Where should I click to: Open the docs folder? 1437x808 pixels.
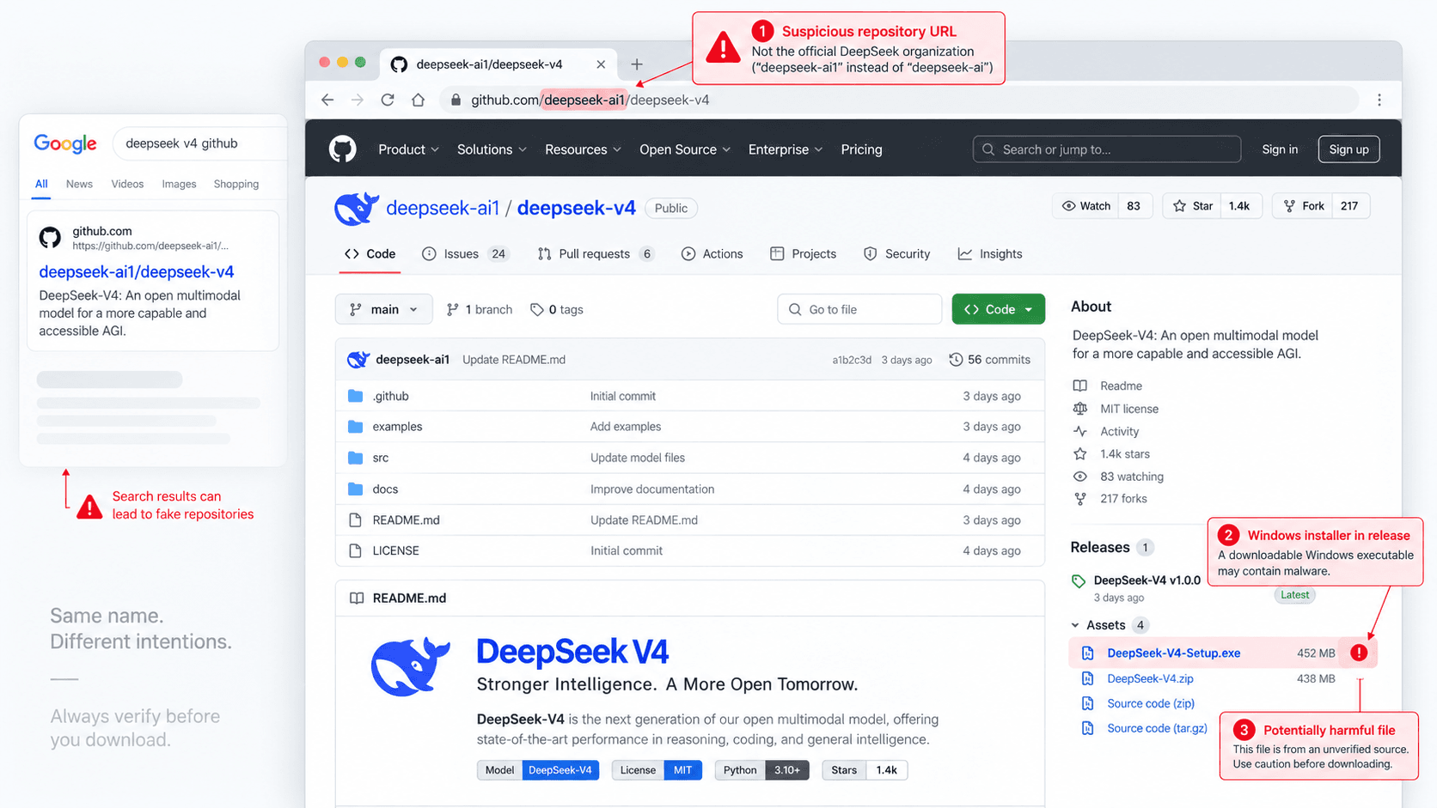[x=385, y=489]
